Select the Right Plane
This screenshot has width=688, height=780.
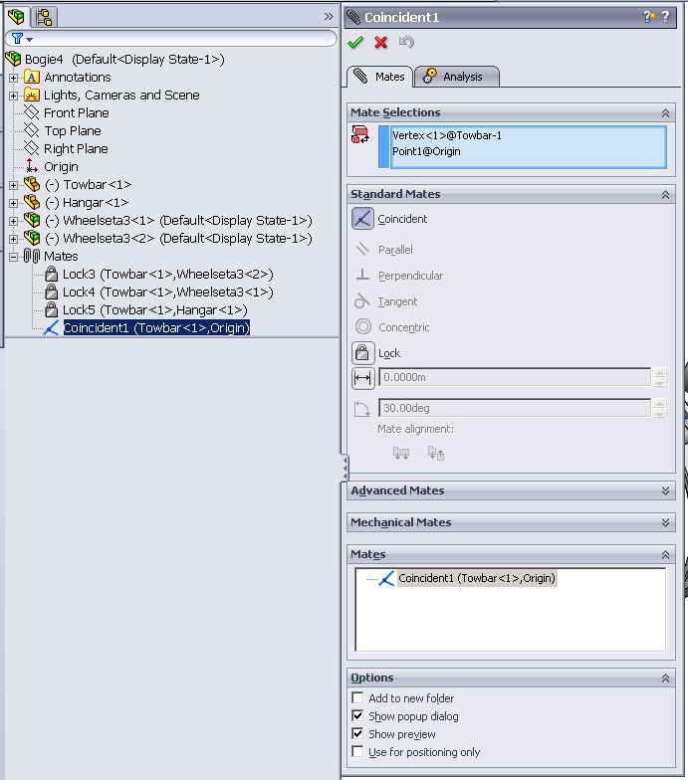click(x=76, y=149)
